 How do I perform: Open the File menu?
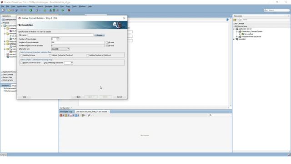tap(2, 6)
